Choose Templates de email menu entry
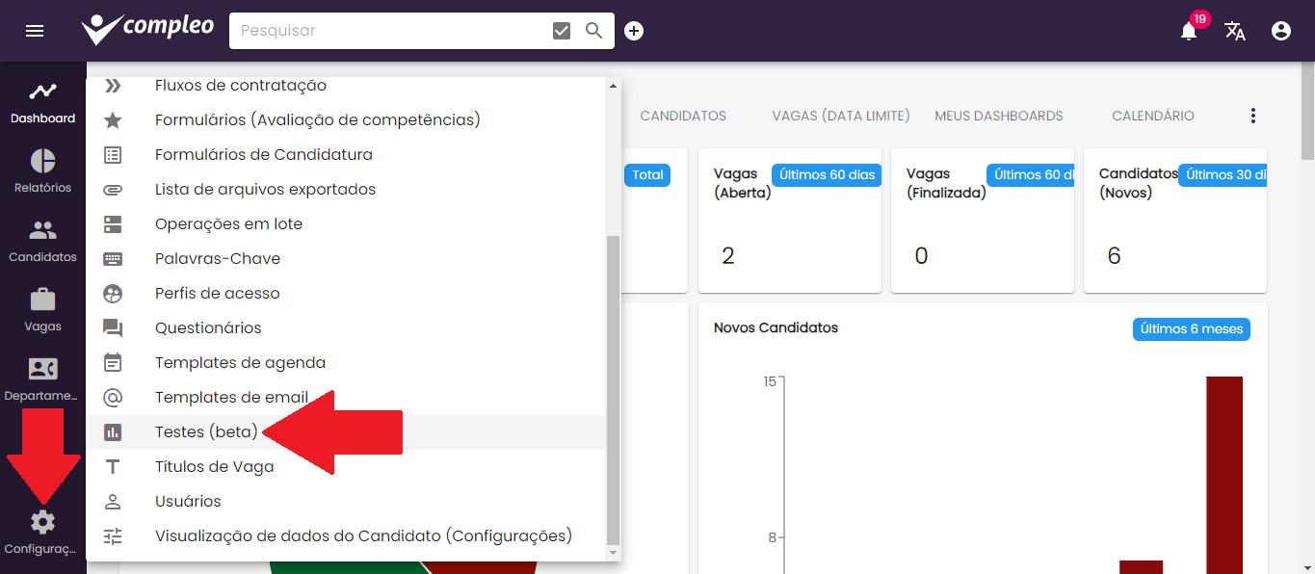Viewport: 1315px width, 574px height. [231, 398]
